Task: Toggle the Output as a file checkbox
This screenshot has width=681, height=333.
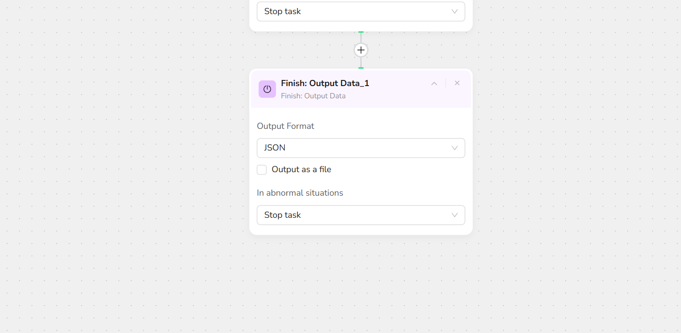Action: click(x=262, y=170)
